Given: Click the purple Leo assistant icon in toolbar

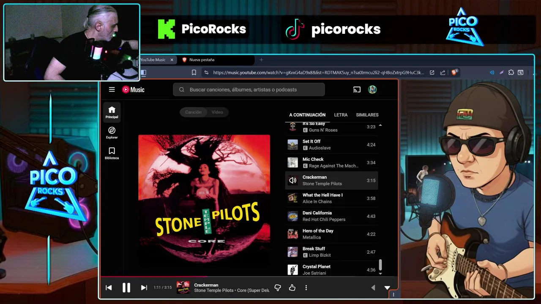Looking at the screenshot, I should 501,73.
